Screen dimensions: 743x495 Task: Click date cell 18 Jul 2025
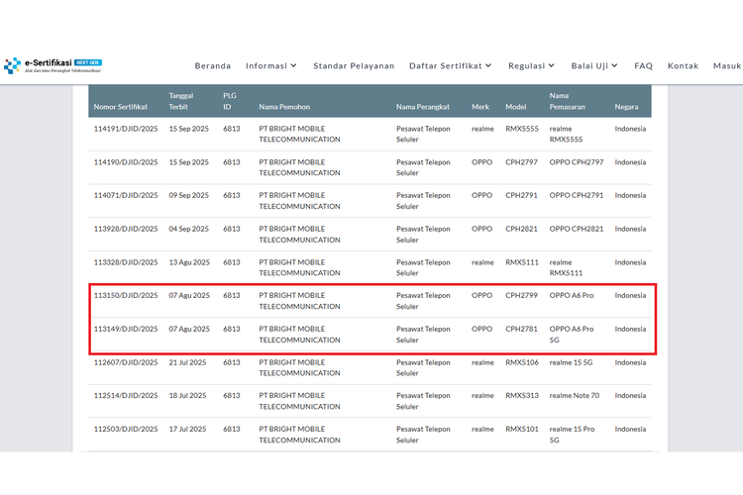pyautogui.click(x=187, y=396)
